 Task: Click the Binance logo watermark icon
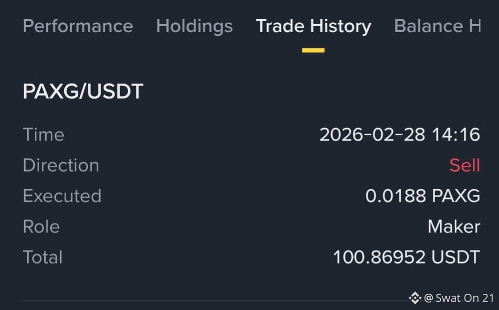415,298
